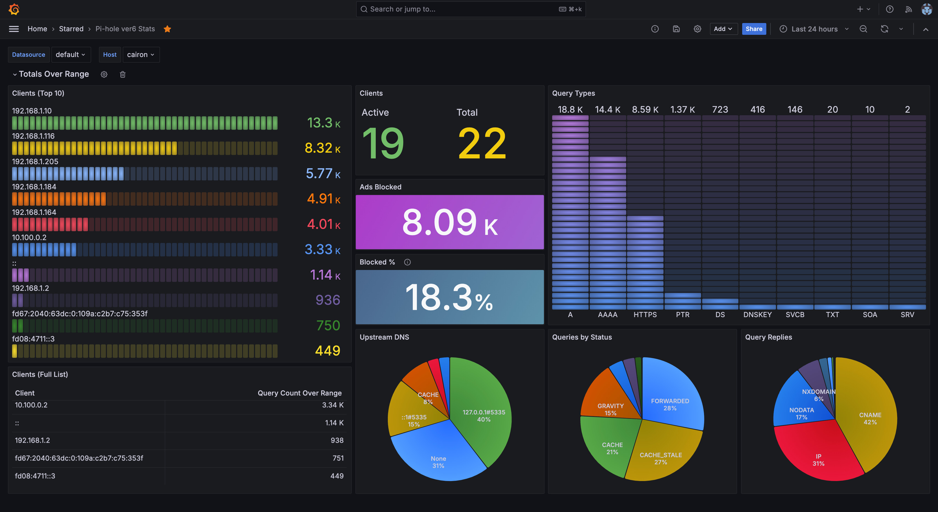
Task: Open the hamburger navigation menu
Action: [x=14, y=29]
